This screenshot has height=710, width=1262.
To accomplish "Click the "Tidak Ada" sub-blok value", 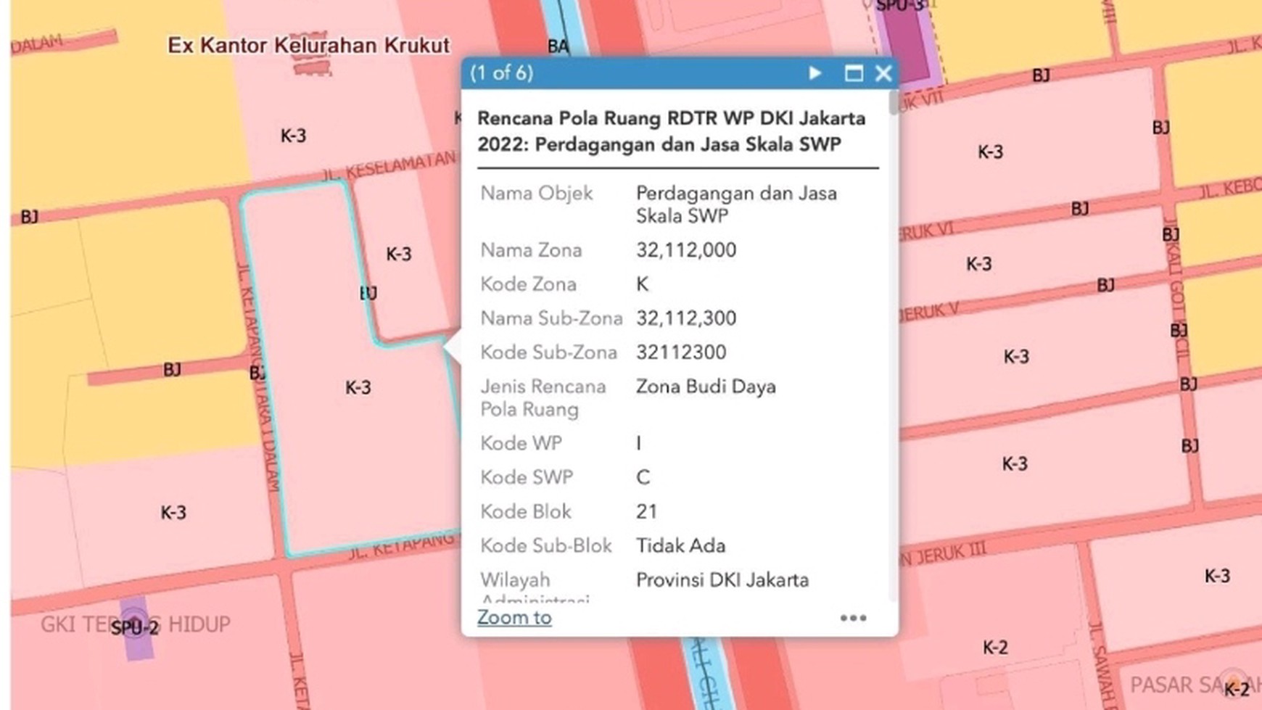I will click(x=680, y=546).
